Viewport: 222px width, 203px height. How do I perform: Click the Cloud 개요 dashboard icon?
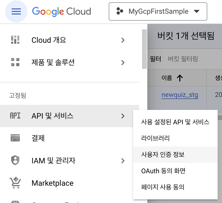(x=15, y=40)
